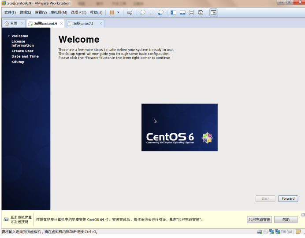Screen dimensions: 305x238
Task: Click the hard disk status icon
Action: 260,231
